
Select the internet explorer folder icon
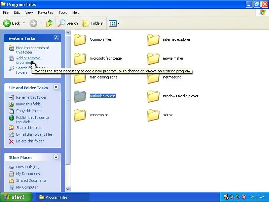tap(153, 40)
